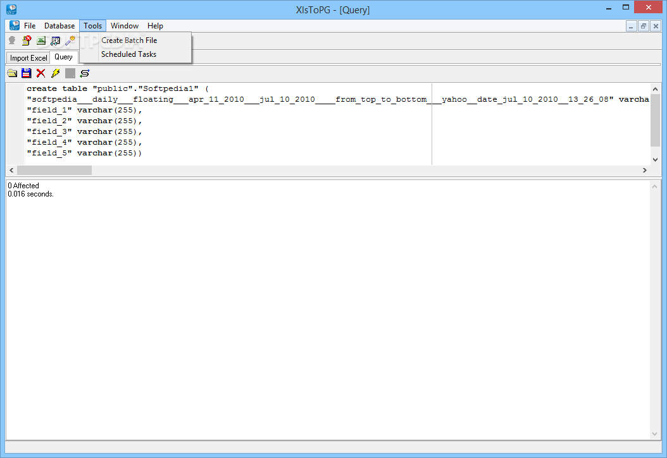The image size is (667, 458).
Task: Switch to the Import Excel tab
Action: coord(28,57)
